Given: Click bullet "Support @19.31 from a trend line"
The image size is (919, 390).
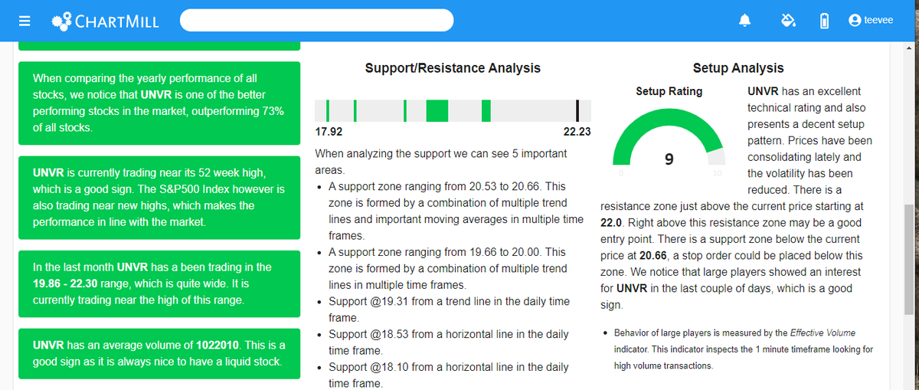Looking at the screenshot, I should point(449,310).
